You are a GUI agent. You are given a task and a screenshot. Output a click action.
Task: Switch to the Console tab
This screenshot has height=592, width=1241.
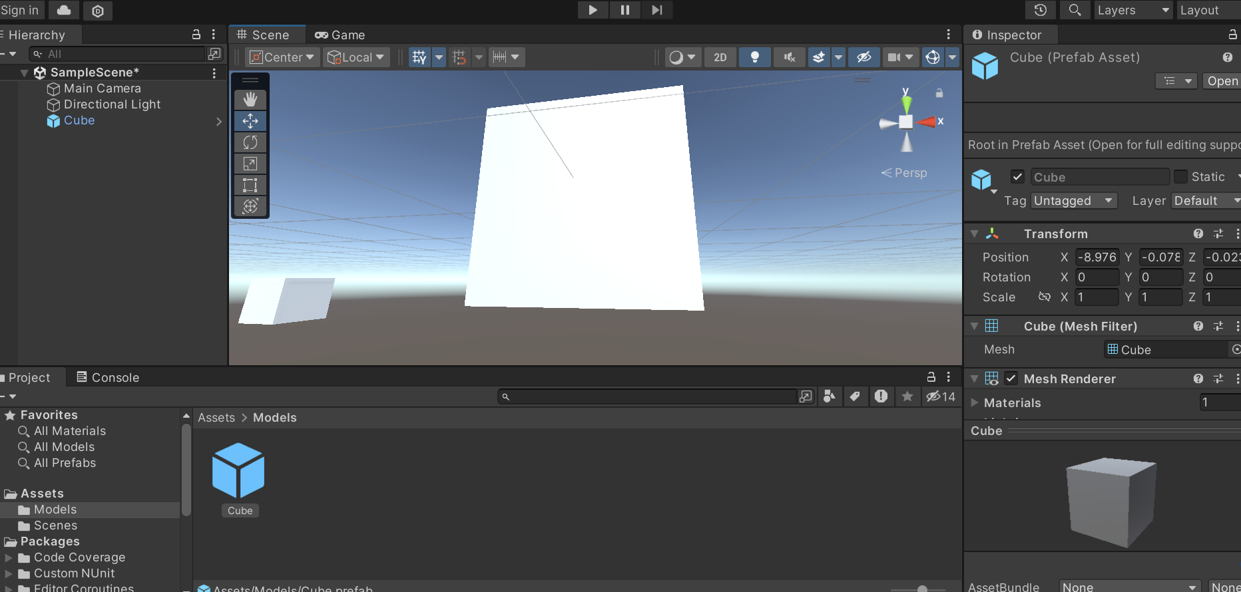pos(108,377)
